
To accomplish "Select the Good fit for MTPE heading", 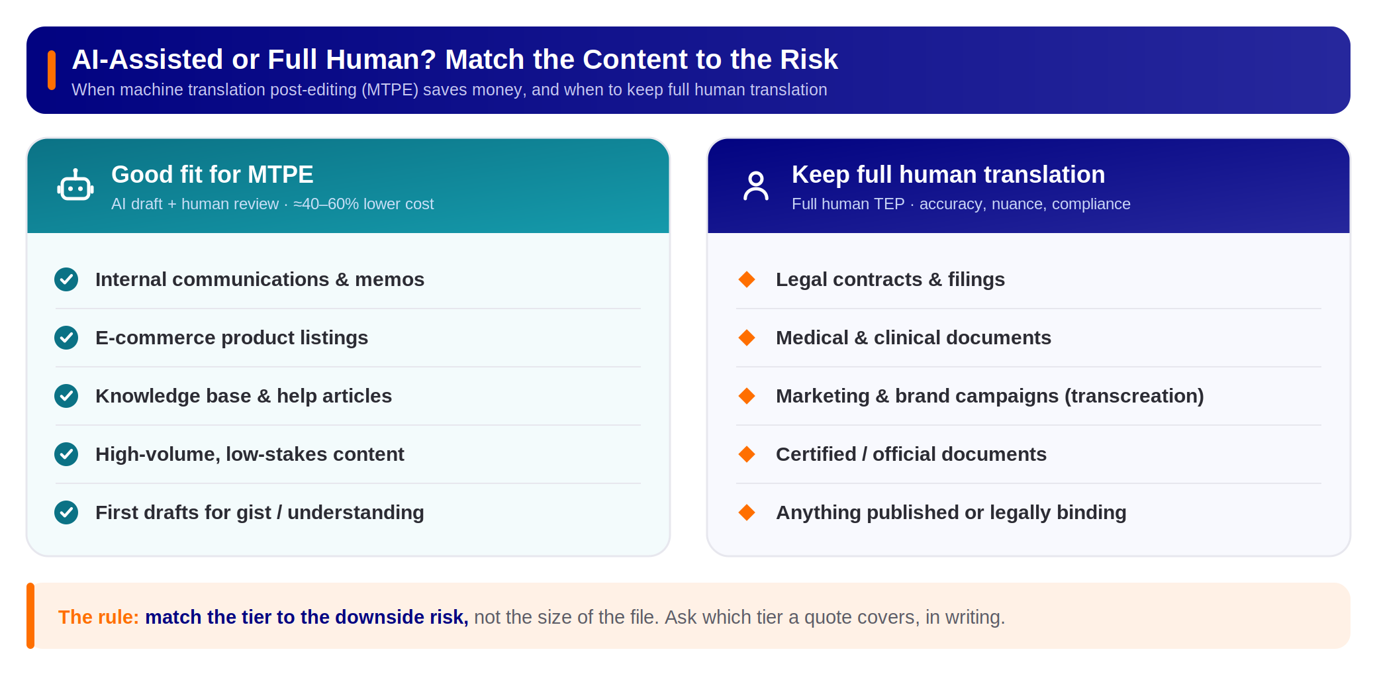I will click(x=213, y=175).
